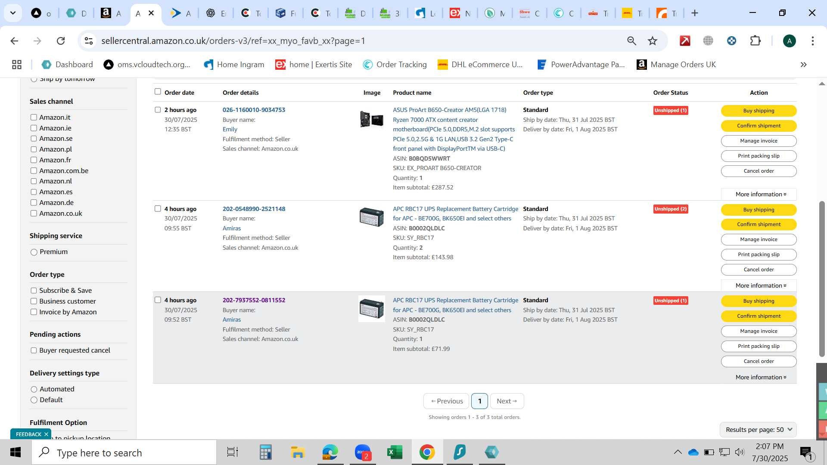Check the Business customer order type
The height and width of the screenshot is (465, 827).
coord(34,301)
